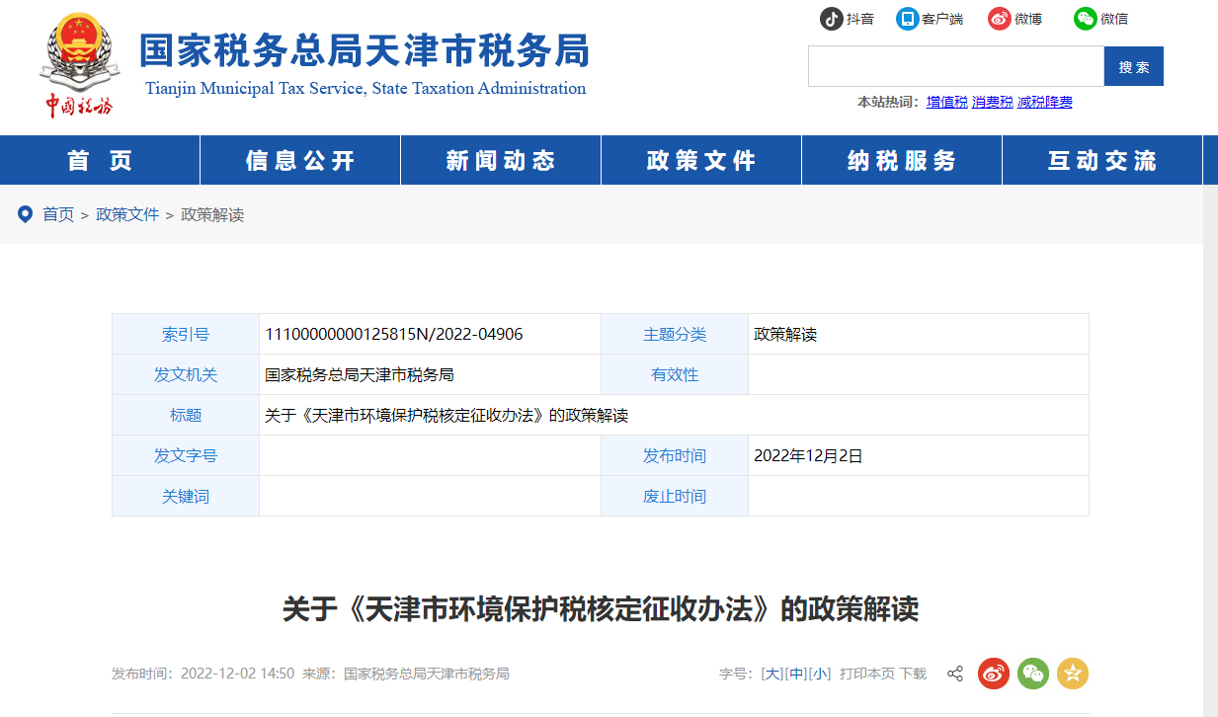Viewport: 1218px width, 717px height.
Task: Open hot word link 增值税
Action: pyautogui.click(x=946, y=102)
